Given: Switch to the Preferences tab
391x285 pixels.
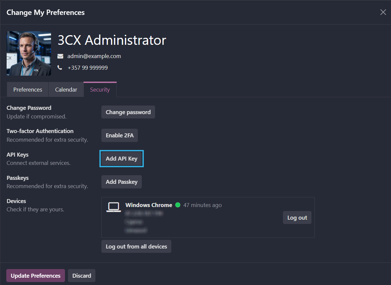Looking at the screenshot, I should point(28,90).
